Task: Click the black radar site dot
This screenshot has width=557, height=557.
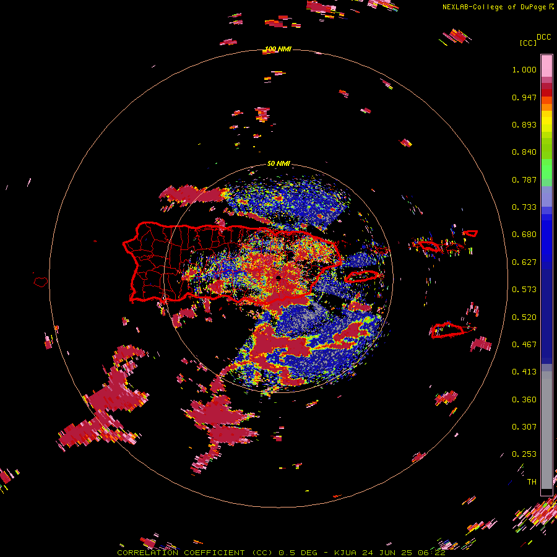Action: (278, 278)
